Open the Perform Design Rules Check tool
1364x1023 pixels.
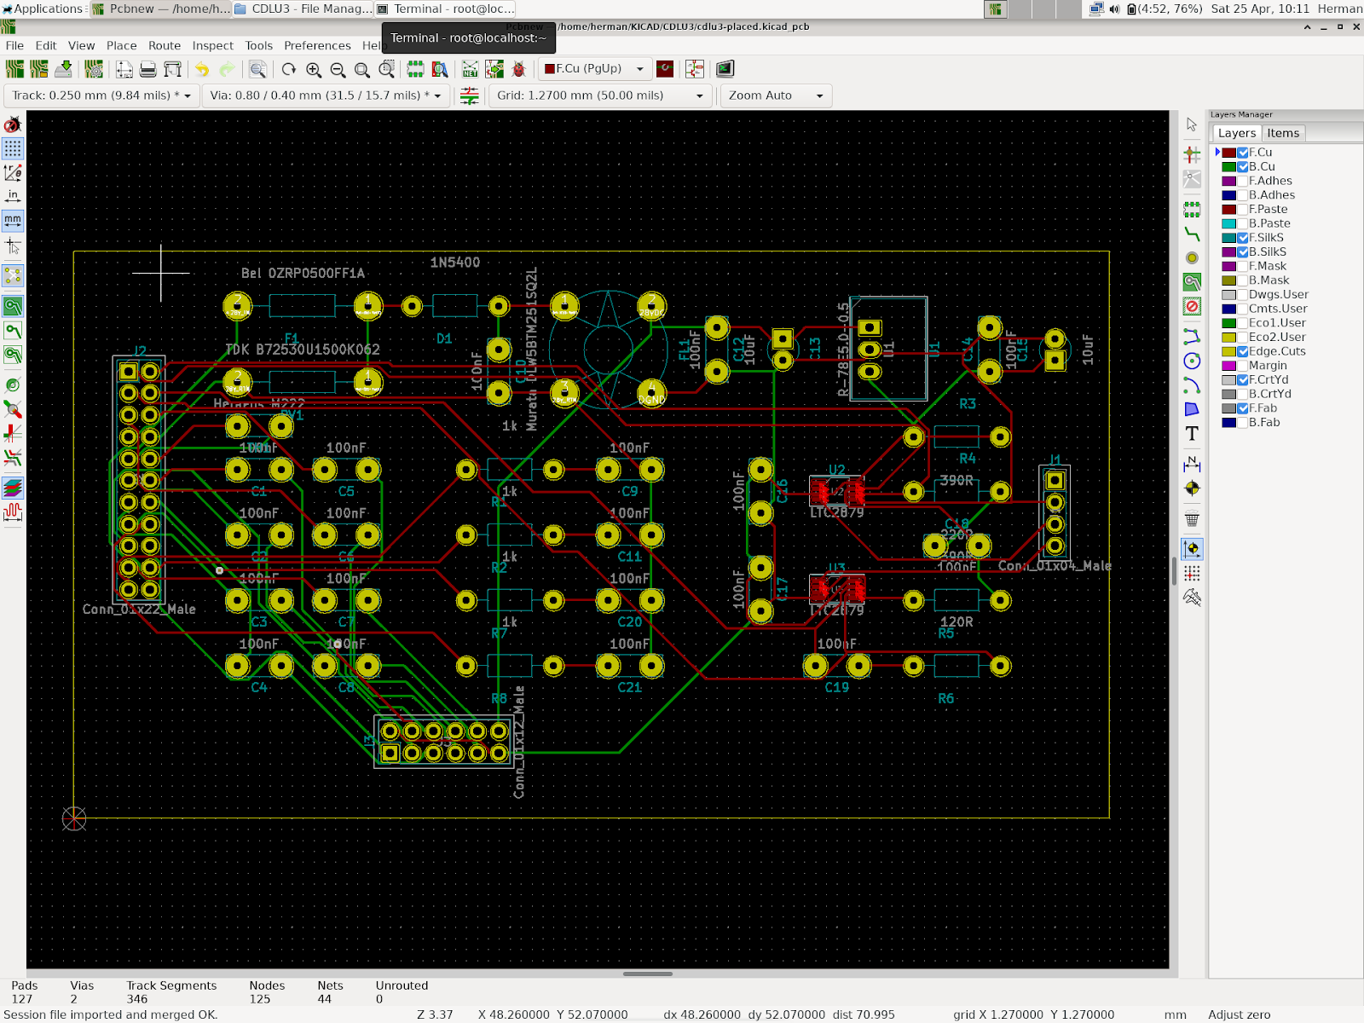(518, 68)
